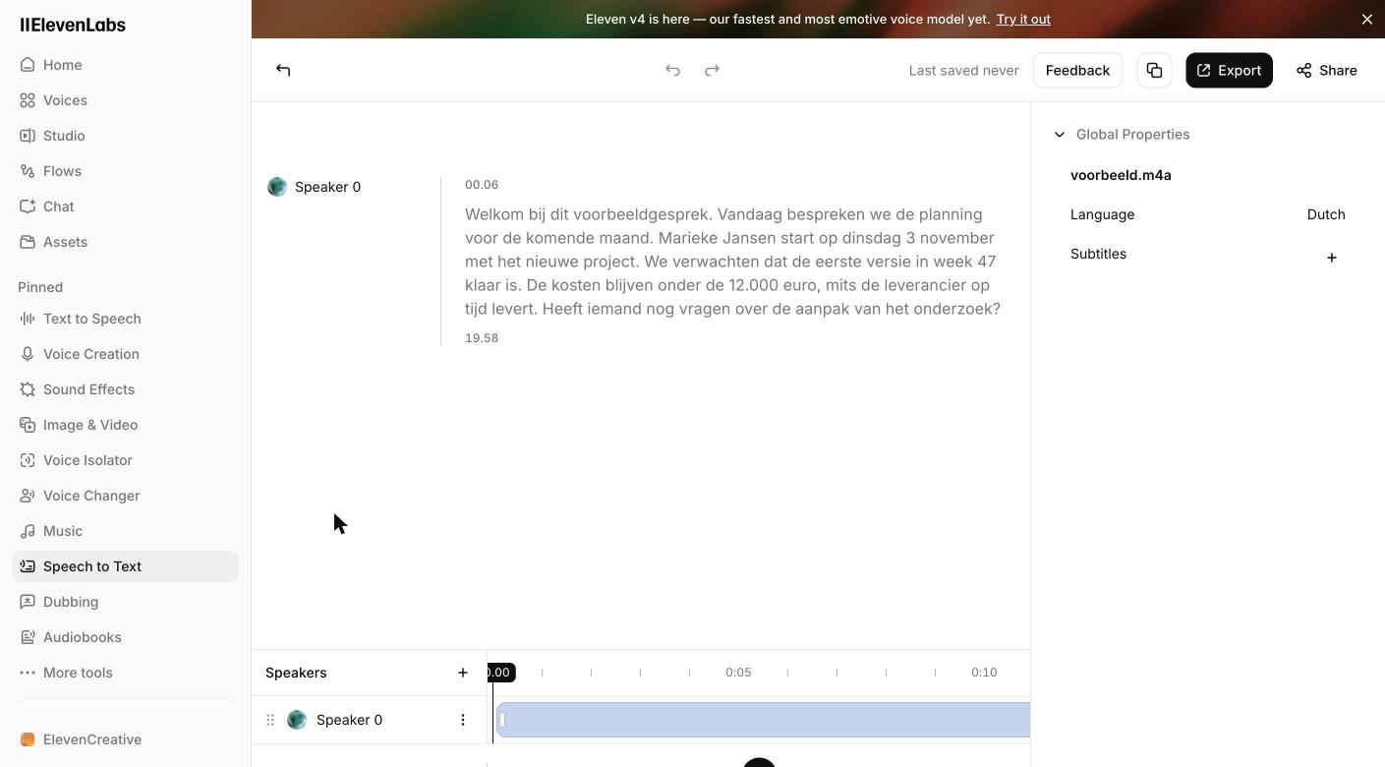Jump to the 0:10 timeline mark
Viewport: 1385px width, 767px height.
pyautogui.click(x=984, y=673)
